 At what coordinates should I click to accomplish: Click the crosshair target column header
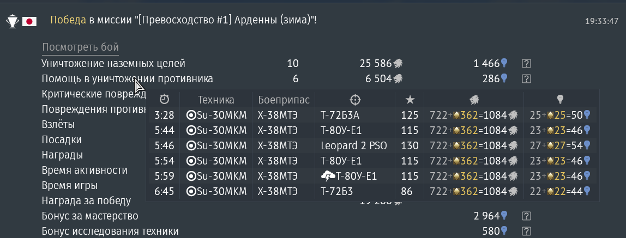pyautogui.click(x=355, y=100)
